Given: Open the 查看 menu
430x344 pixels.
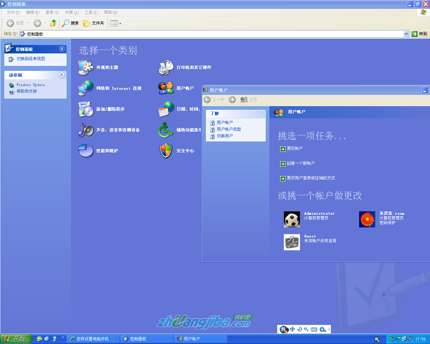Looking at the screenshot, I should (x=52, y=12).
